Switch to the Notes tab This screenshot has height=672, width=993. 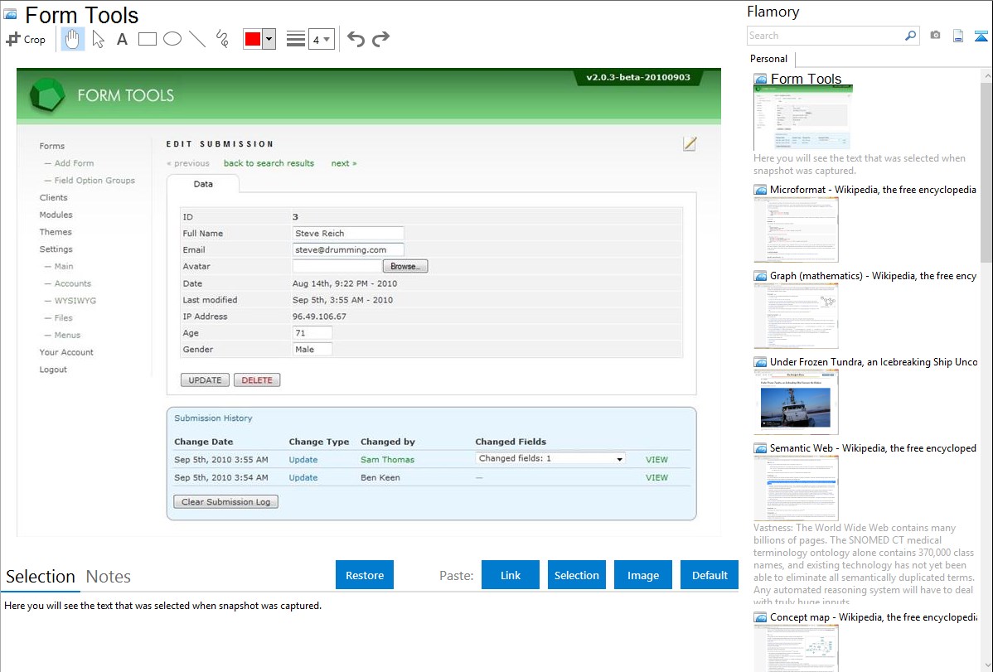point(109,577)
